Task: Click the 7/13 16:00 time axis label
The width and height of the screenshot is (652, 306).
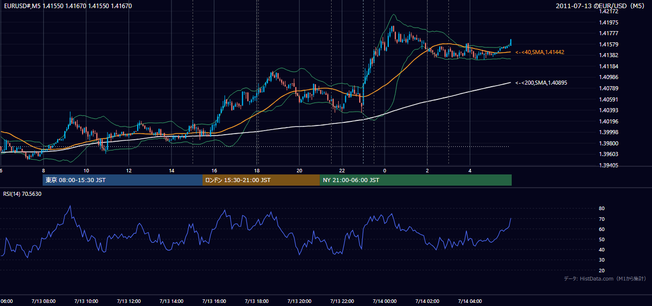Action: pos(214,301)
